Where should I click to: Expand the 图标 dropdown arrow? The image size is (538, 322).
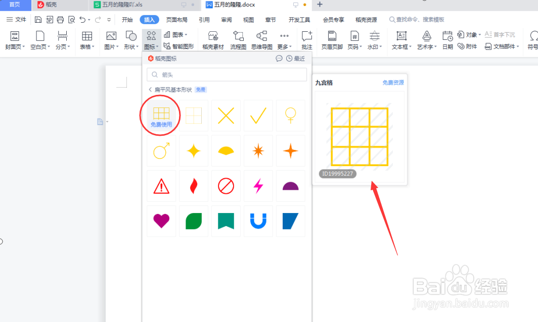click(157, 47)
